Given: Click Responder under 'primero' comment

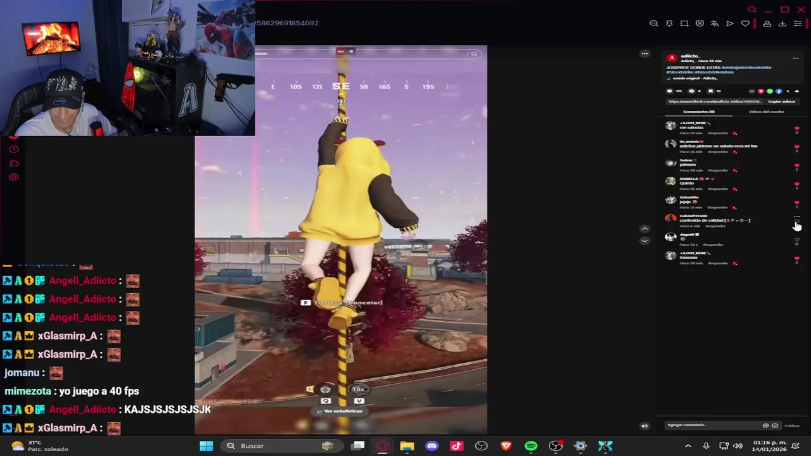Looking at the screenshot, I should pyautogui.click(x=717, y=170).
